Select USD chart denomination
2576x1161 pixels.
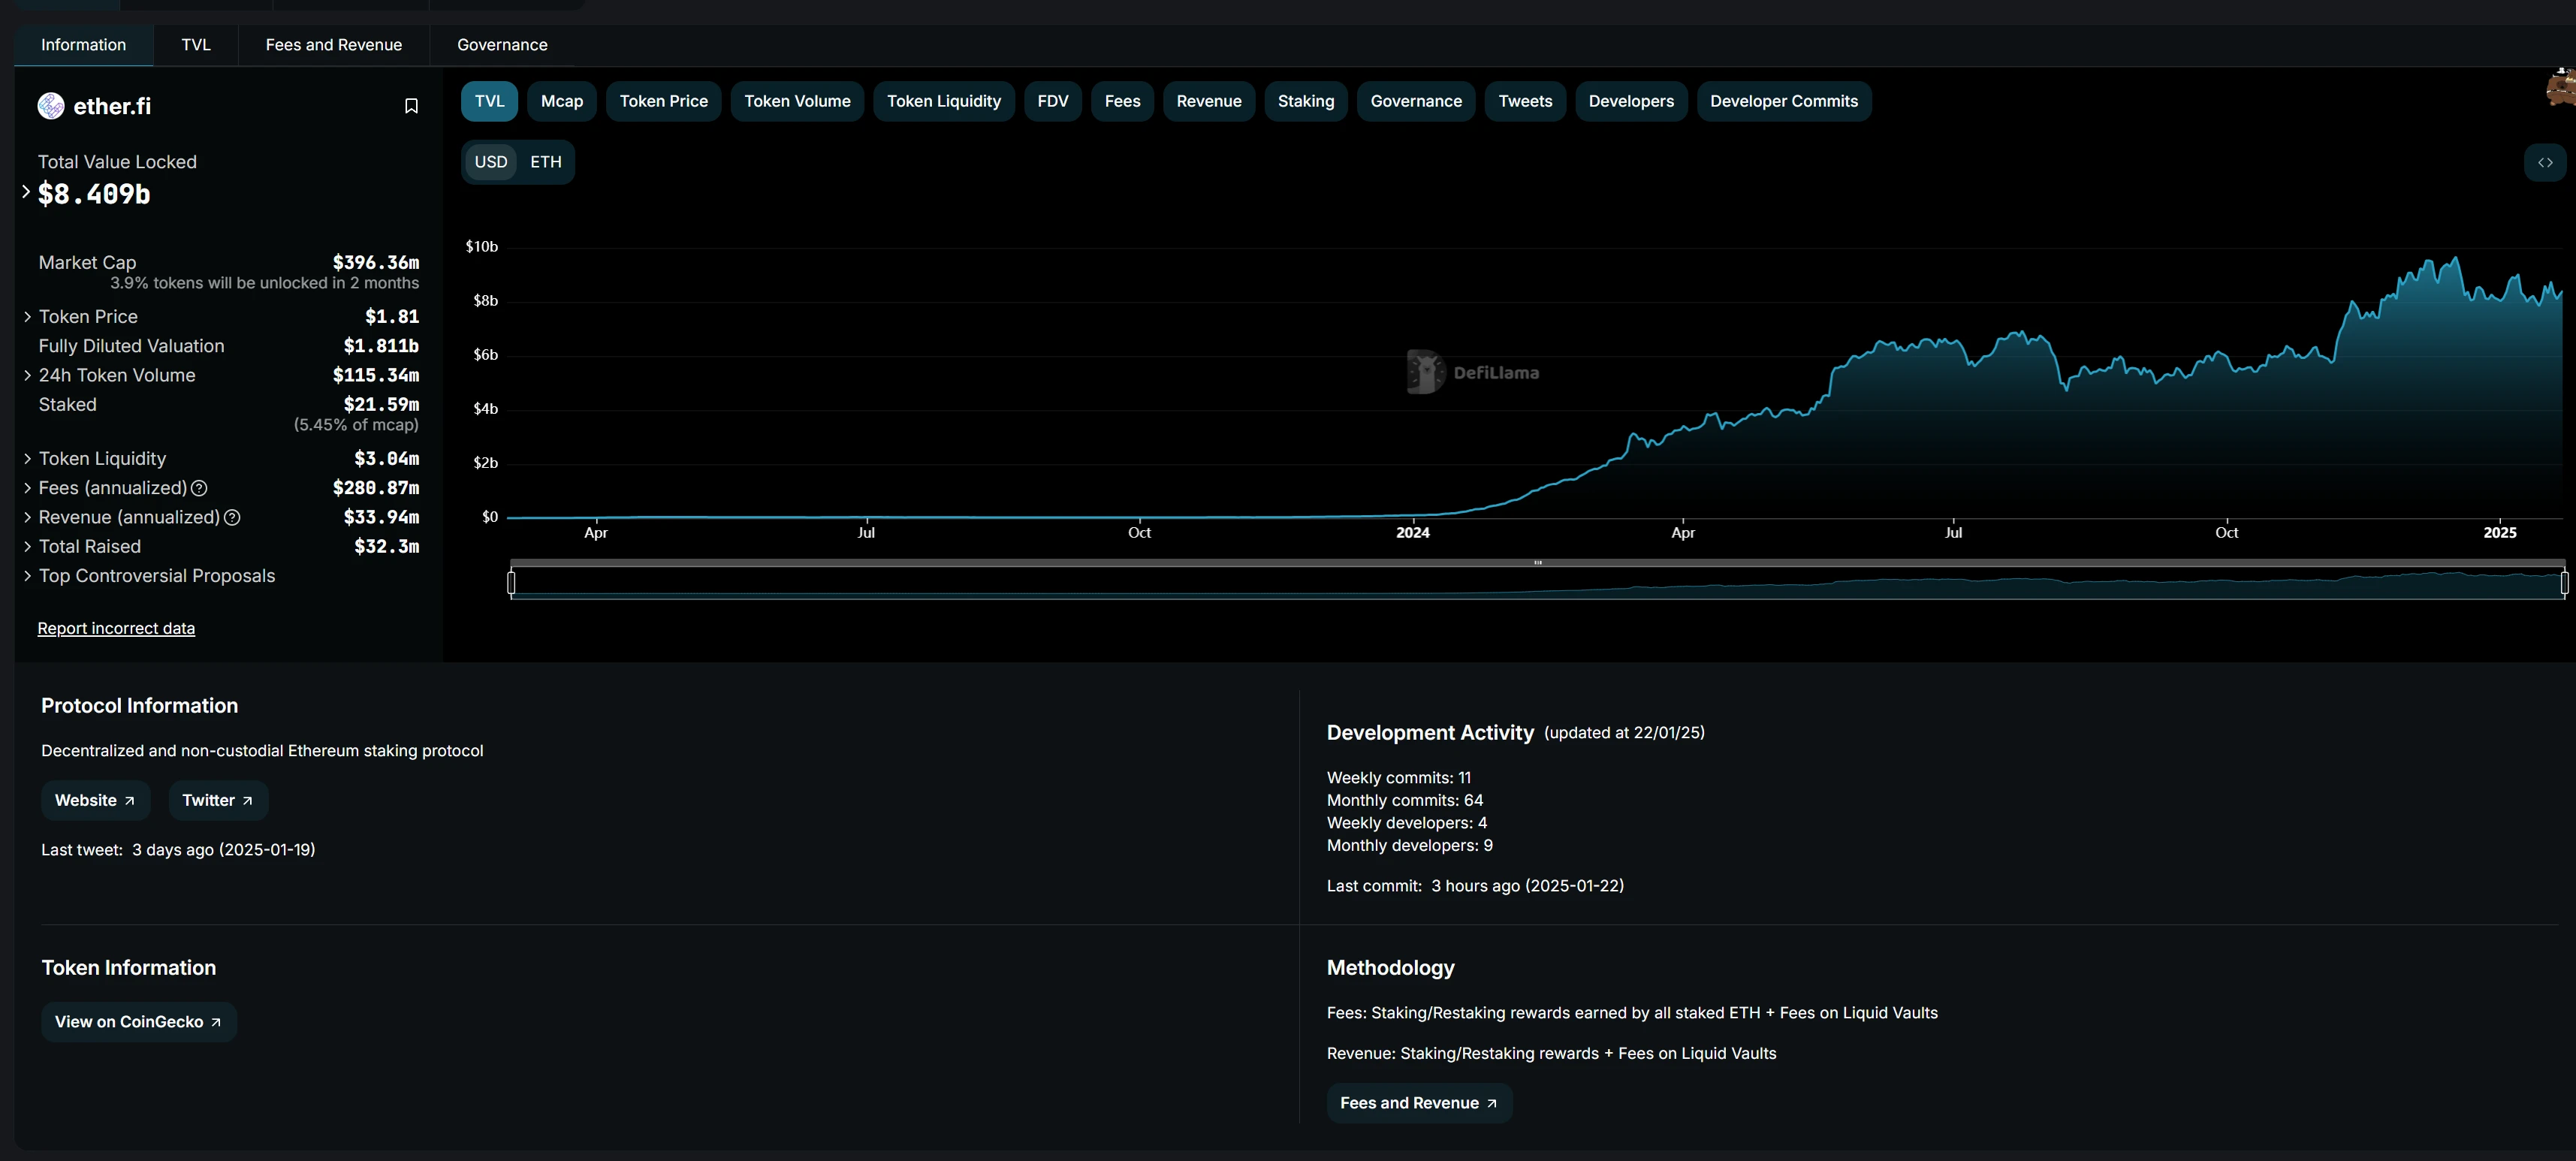[x=490, y=162]
